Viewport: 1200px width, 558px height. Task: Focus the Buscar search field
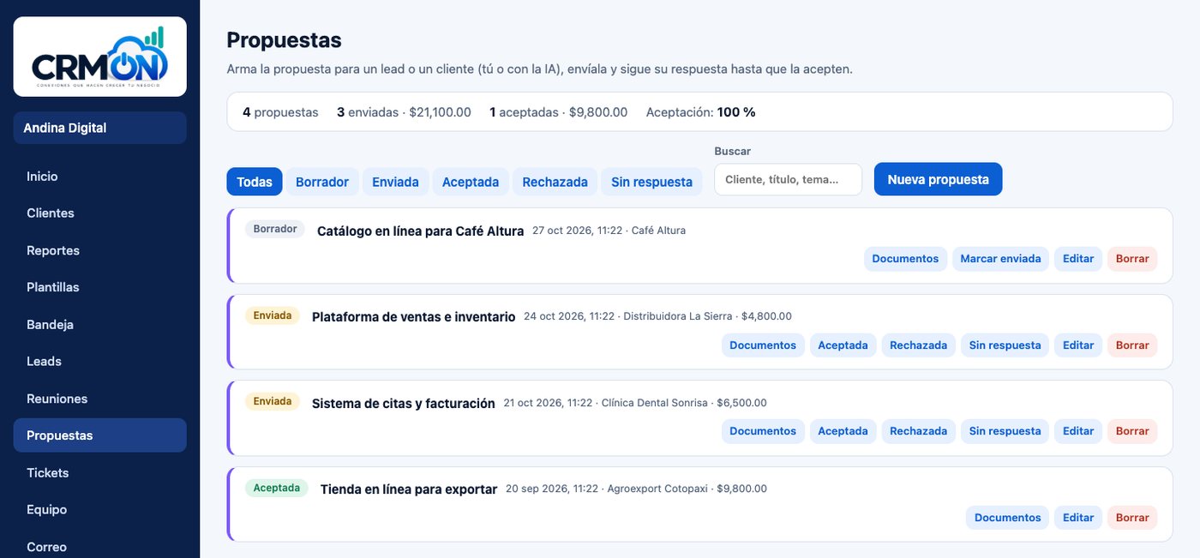[788, 179]
